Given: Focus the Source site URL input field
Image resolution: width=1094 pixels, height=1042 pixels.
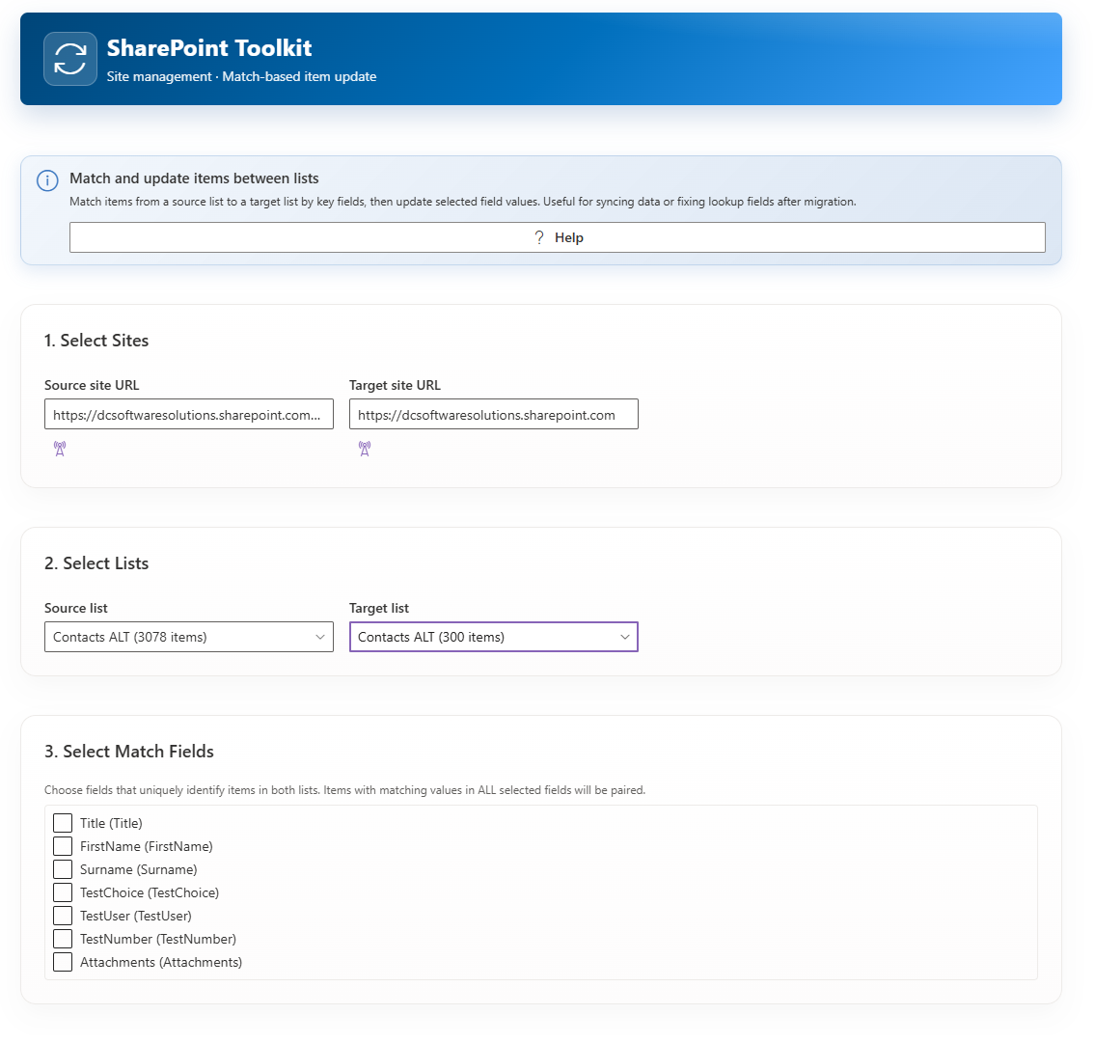Looking at the screenshot, I should pos(188,415).
